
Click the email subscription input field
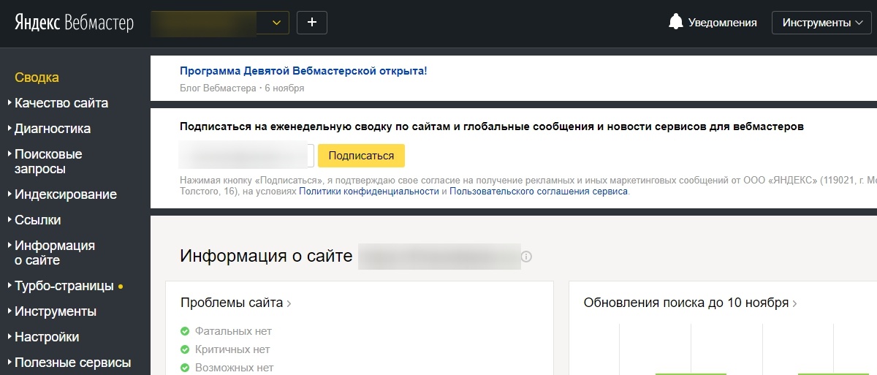pyautogui.click(x=247, y=156)
